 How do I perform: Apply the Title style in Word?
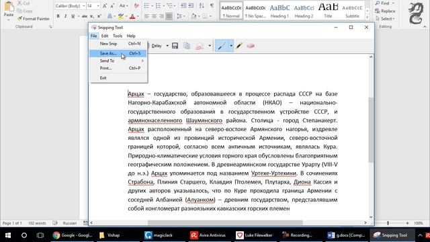click(x=328, y=11)
